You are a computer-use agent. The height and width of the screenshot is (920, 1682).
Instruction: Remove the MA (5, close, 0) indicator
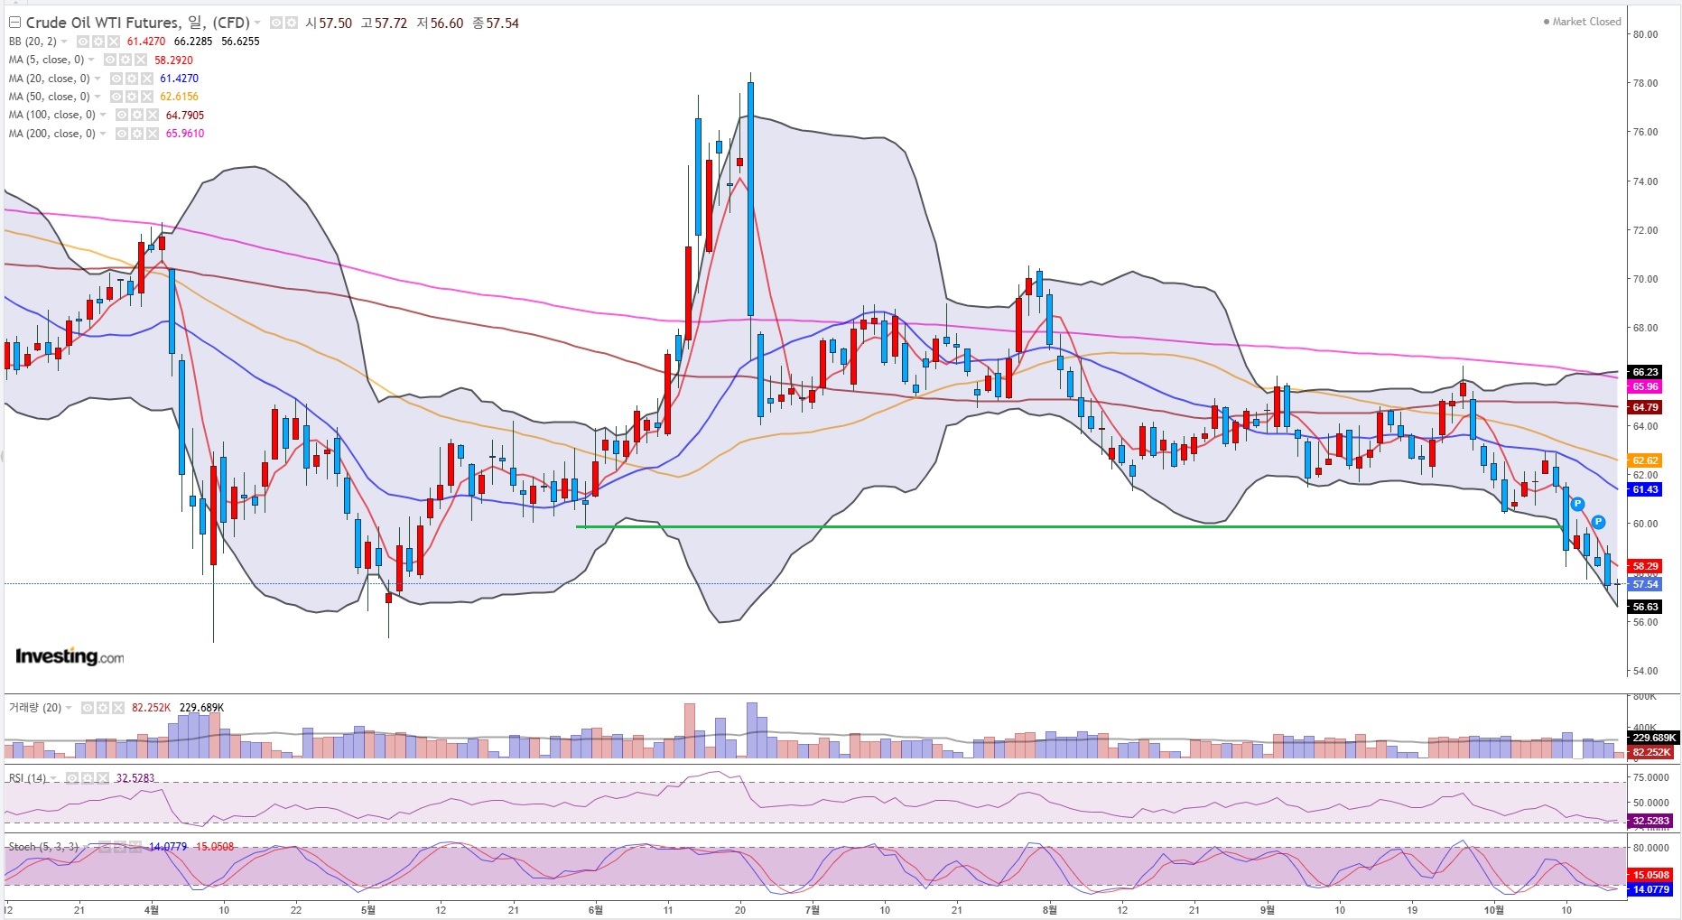click(141, 60)
